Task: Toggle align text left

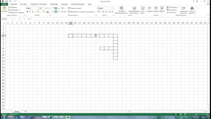Action: pyautogui.click(x=53, y=12)
